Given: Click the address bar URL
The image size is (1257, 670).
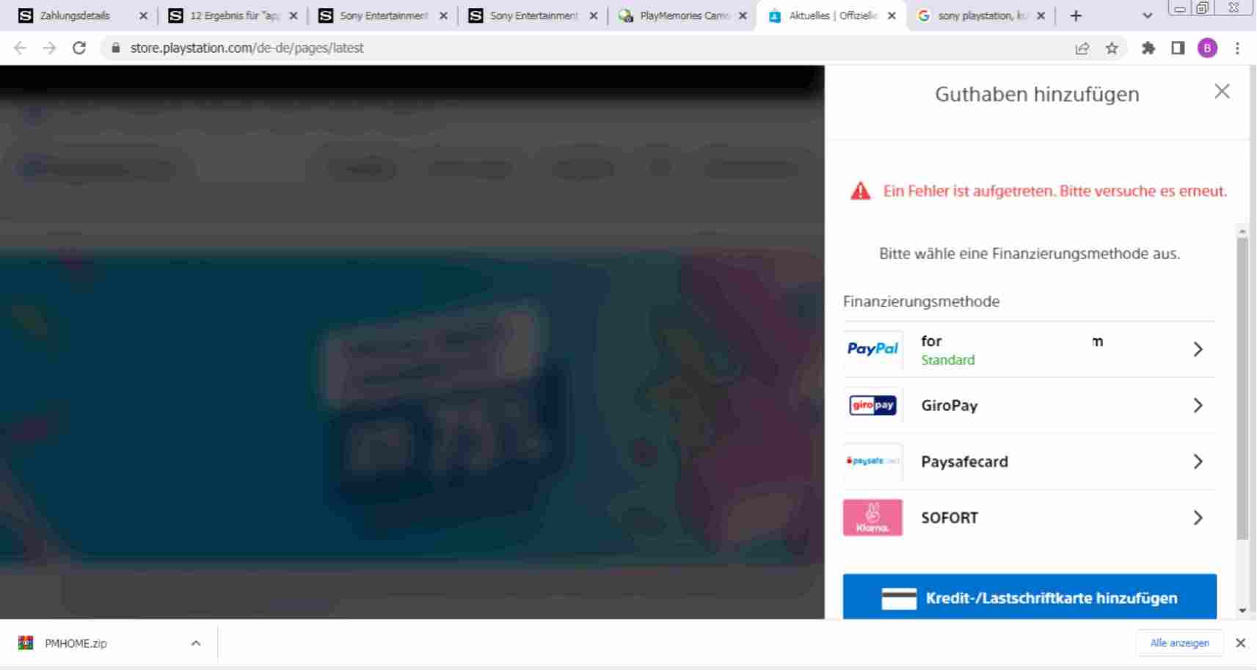Looking at the screenshot, I should click(x=247, y=48).
